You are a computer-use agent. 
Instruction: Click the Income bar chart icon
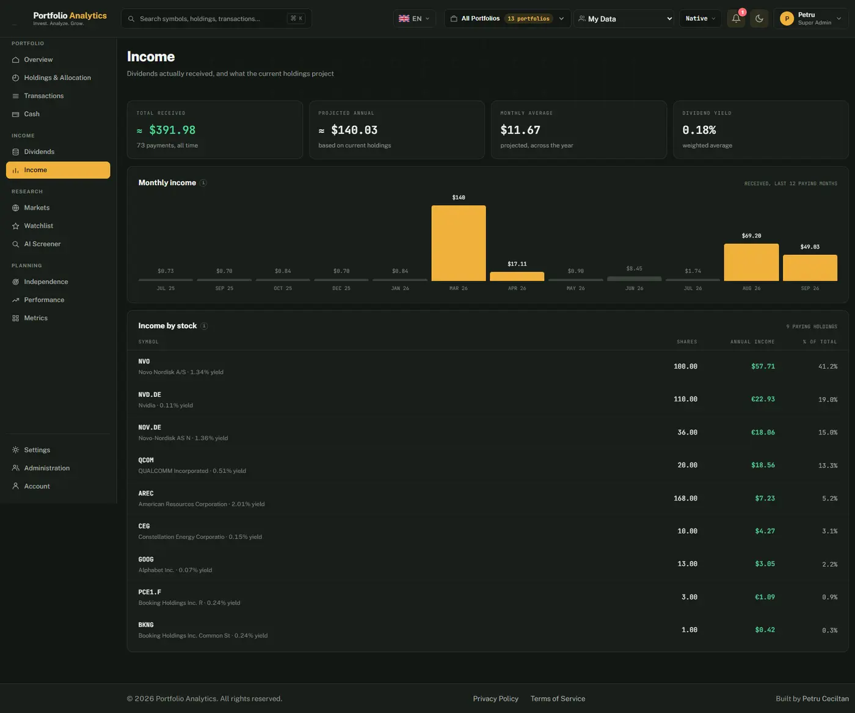tap(16, 170)
